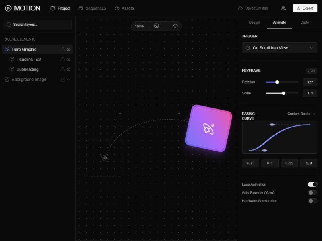
Task: Click the fit-to-screen icon in canvas toolbar
Action: (x=157, y=26)
